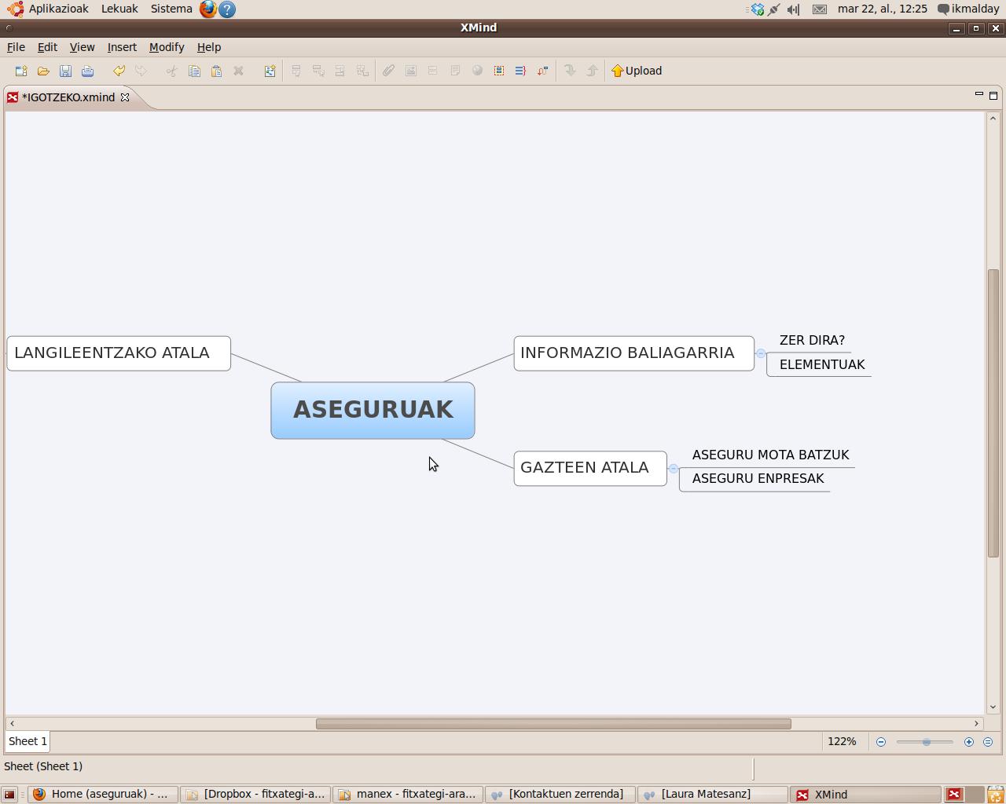1006x804 pixels.
Task: Click the zoom slider handle
Action: 927,742
